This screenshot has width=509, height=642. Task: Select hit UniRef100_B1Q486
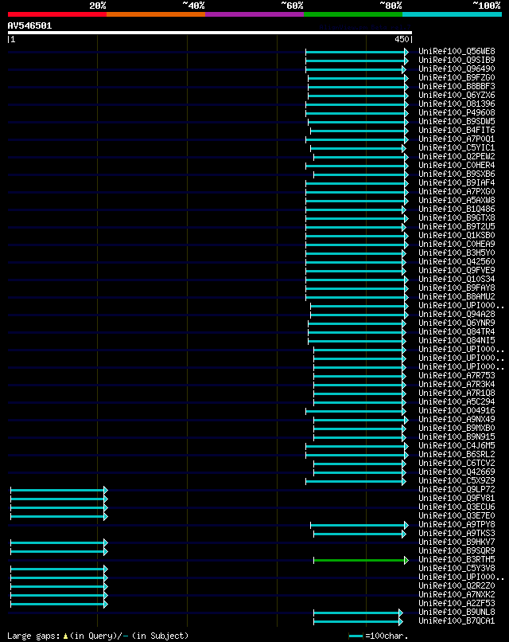pyautogui.click(x=457, y=209)
